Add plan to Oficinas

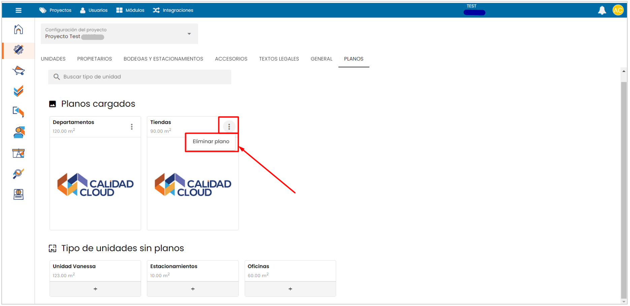pos(290,289)
